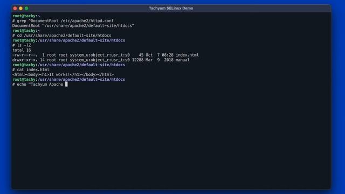The width and height of the screenshot is (345, 194).
Task: Click the 'drwxr-xr-x.' permissions string
Action: coord(25,60)
